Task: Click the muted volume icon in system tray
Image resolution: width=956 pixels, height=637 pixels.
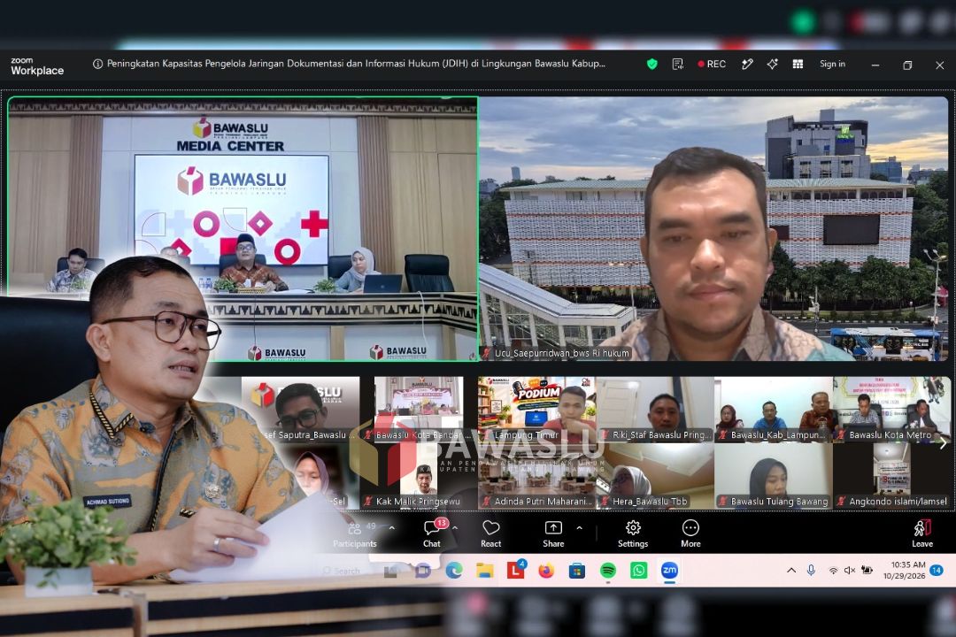Action: [x=849, y=571]
